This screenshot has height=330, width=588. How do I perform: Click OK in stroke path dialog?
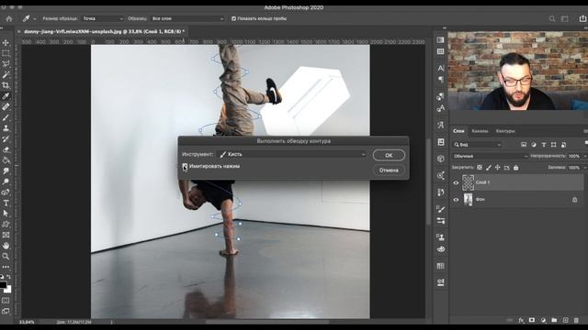pos(389,155)
